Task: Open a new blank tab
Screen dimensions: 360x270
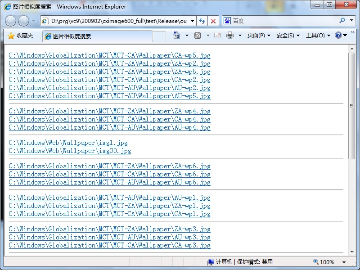Action: point(159,36)
